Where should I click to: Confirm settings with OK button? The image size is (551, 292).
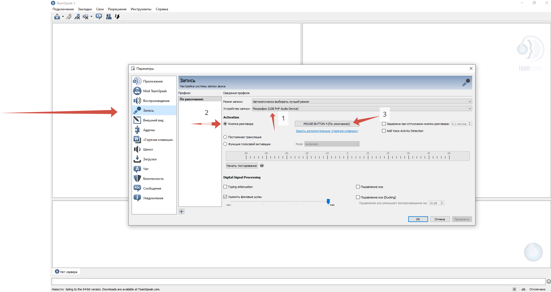point(418,219)
